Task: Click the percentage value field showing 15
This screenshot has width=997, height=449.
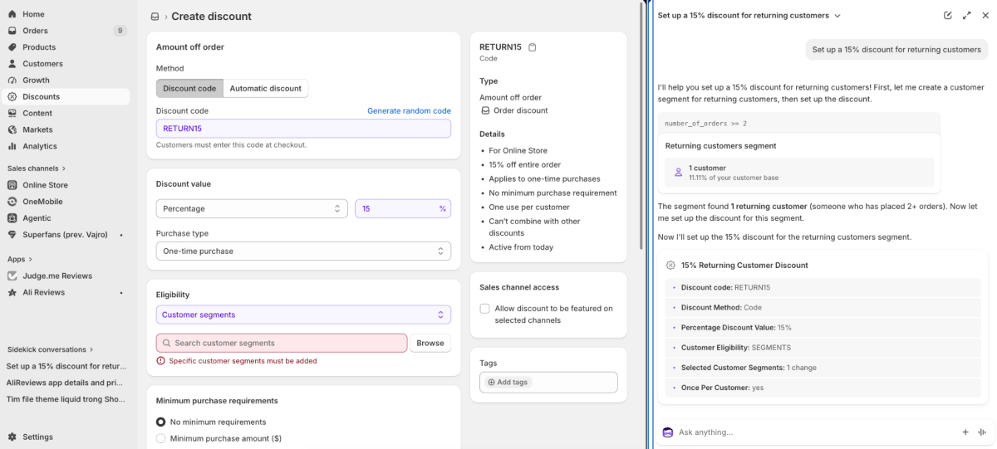Action: pos(403,208)
